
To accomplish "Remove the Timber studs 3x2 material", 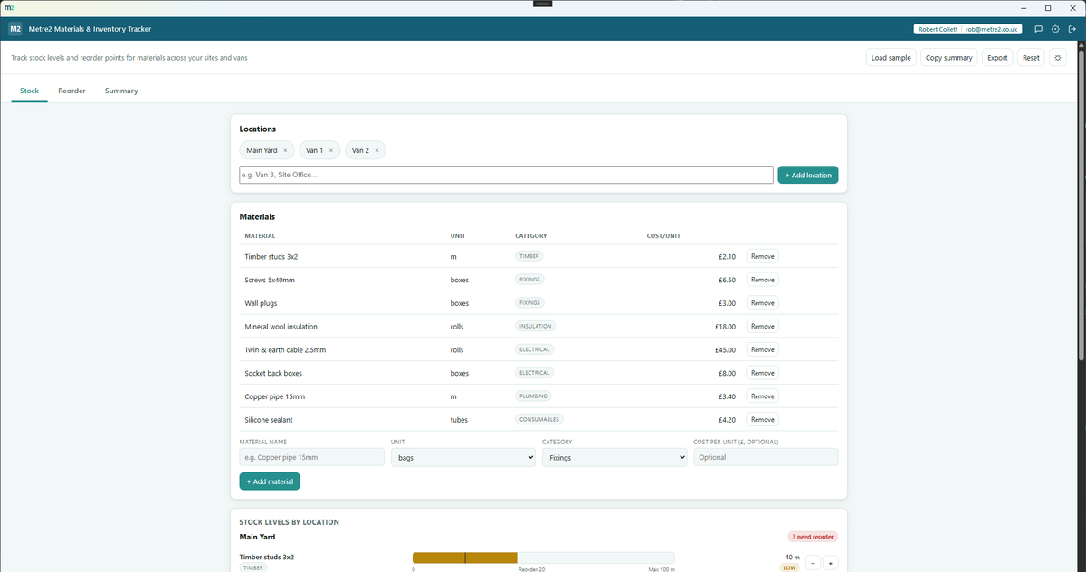I will pos(763,256).
